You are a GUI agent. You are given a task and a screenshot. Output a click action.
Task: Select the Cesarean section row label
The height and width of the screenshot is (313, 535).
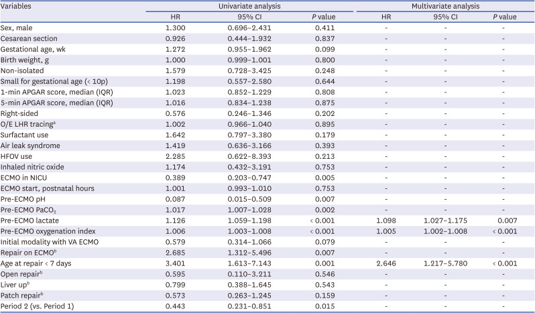29,38
